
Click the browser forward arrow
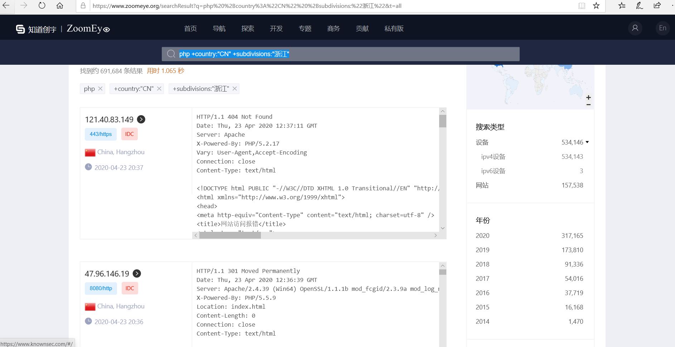pos(24,5)
